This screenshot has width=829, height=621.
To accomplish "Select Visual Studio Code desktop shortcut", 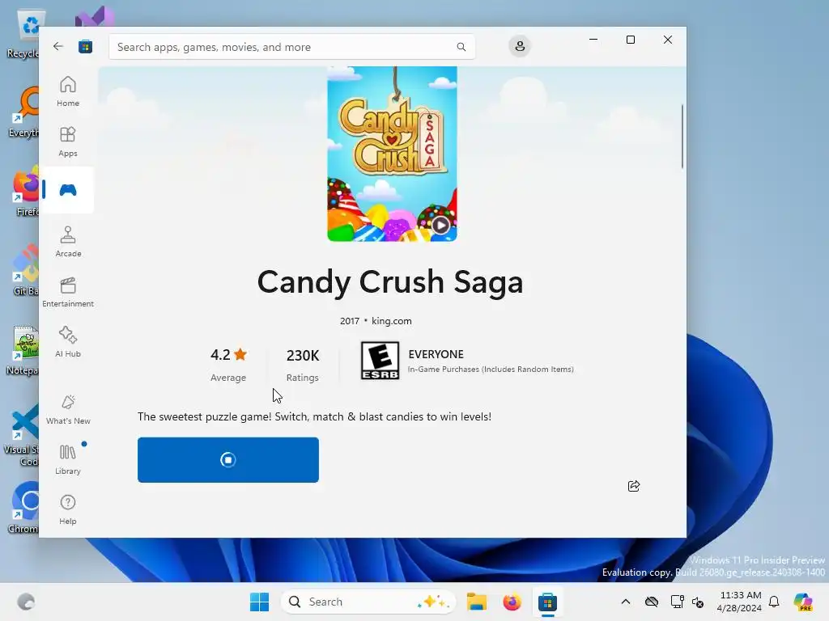I will pyautogui.click(x=22, y=435).
